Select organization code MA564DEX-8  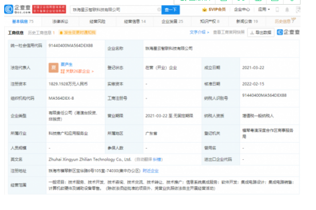pyautogui.click(x=61, y=98)
